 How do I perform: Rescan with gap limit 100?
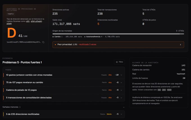159,90
